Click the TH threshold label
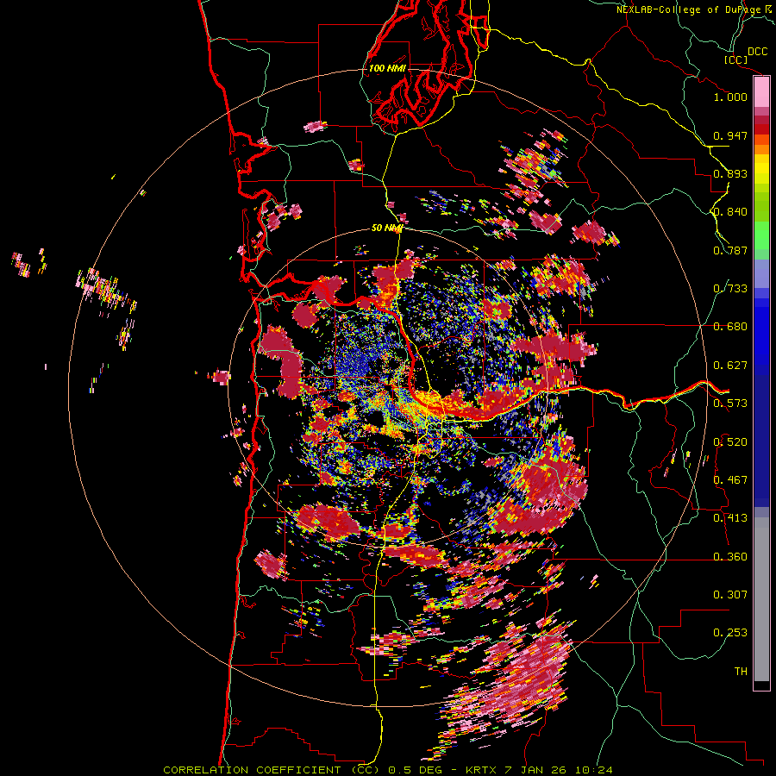The image size is (776, 776). coord(741,672)
